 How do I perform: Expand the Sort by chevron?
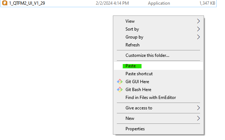click(x=199, y=29)
